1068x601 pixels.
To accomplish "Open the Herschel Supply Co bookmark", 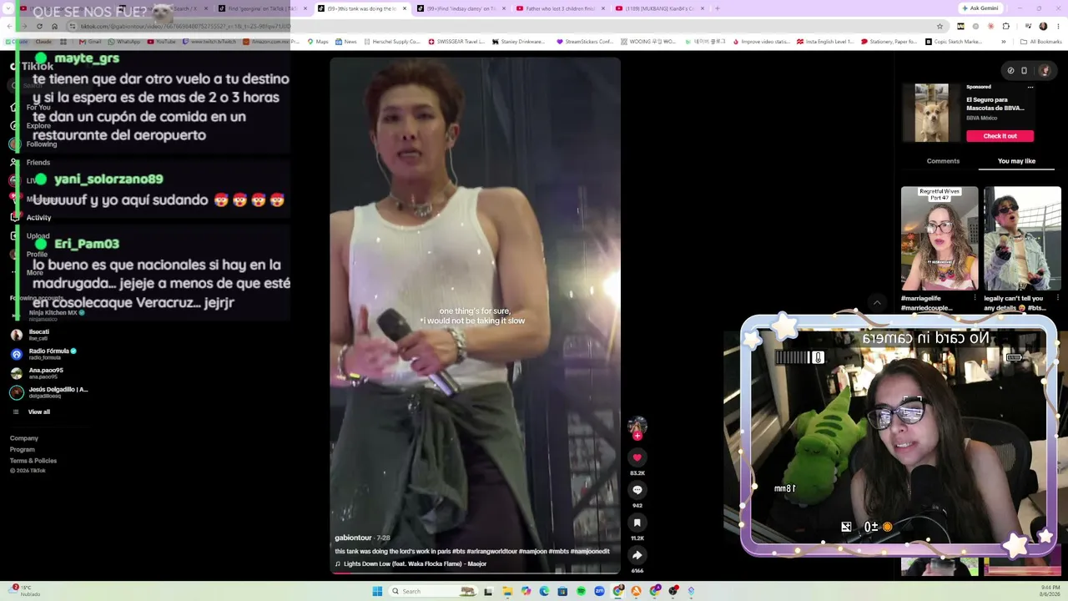I will coord(391,42).
